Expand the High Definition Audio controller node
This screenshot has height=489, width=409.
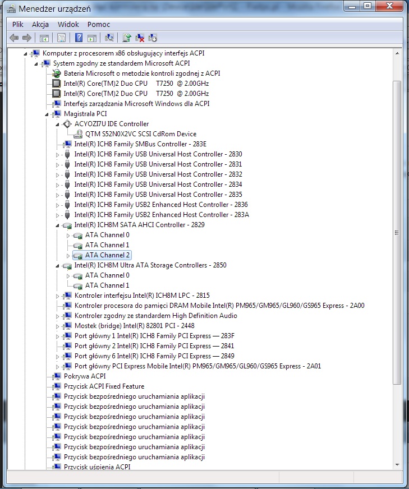click(57, 316)
